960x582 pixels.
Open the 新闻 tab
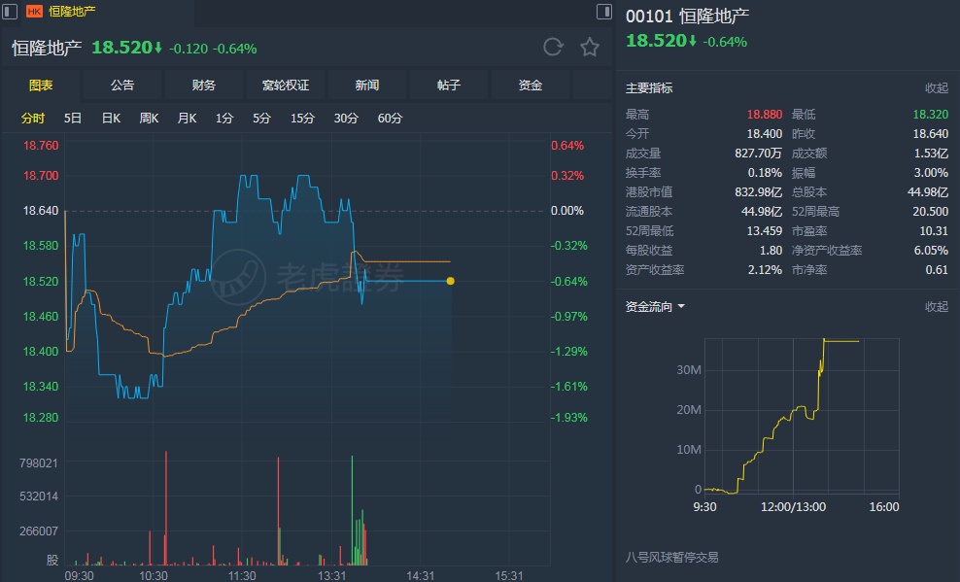point(366,86)
